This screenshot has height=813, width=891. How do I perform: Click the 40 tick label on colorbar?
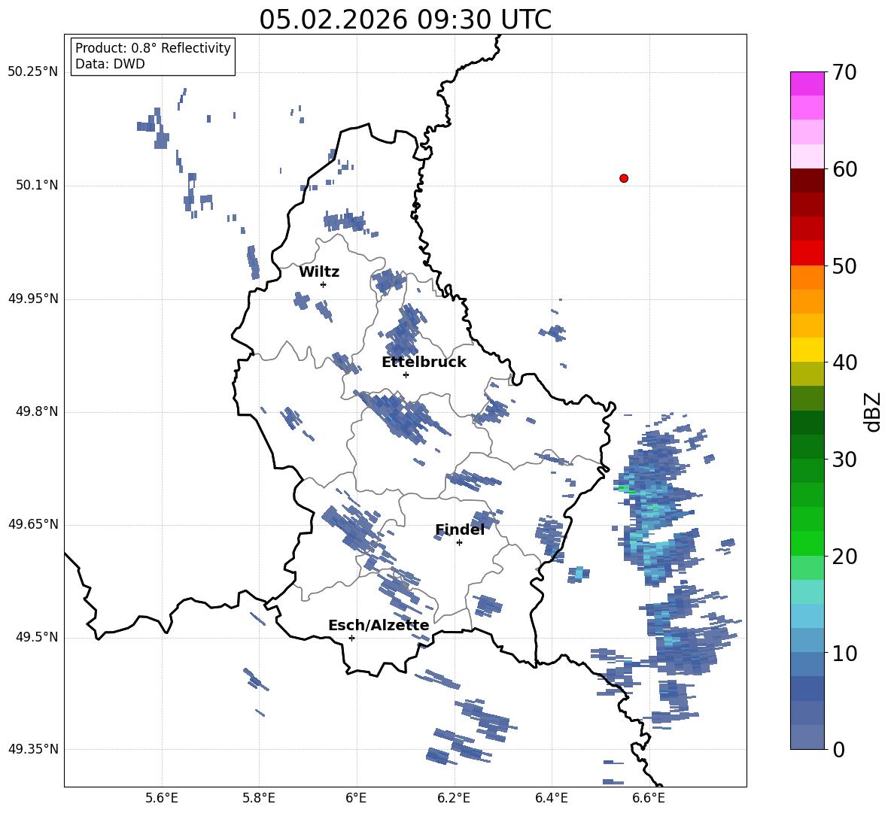(x=844, y=363)
